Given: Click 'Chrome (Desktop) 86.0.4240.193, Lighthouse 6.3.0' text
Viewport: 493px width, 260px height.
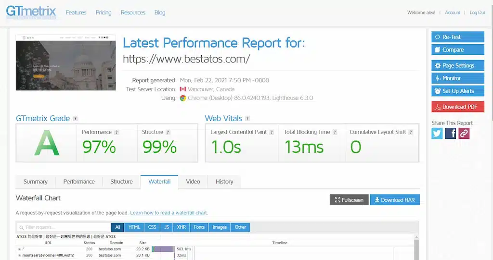Looking at the screenshot, I should coord(250,98).
